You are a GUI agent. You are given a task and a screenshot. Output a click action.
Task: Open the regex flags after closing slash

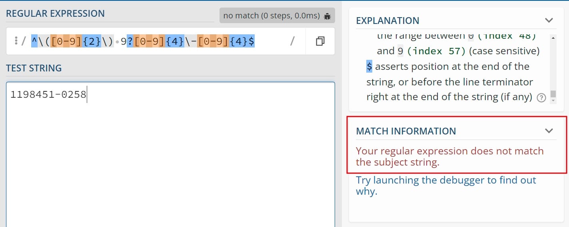pyautogui.click(x=293, y=41)
